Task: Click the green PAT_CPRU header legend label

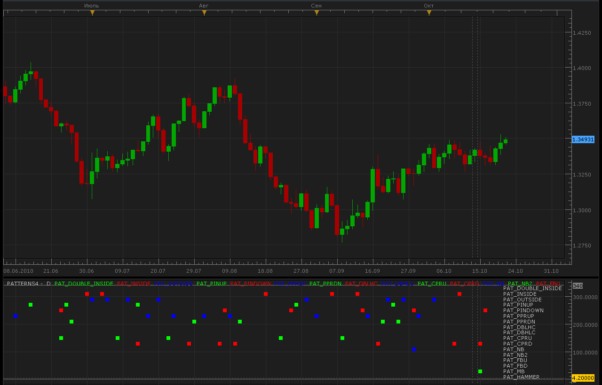Action: click(x=432, y=284)
